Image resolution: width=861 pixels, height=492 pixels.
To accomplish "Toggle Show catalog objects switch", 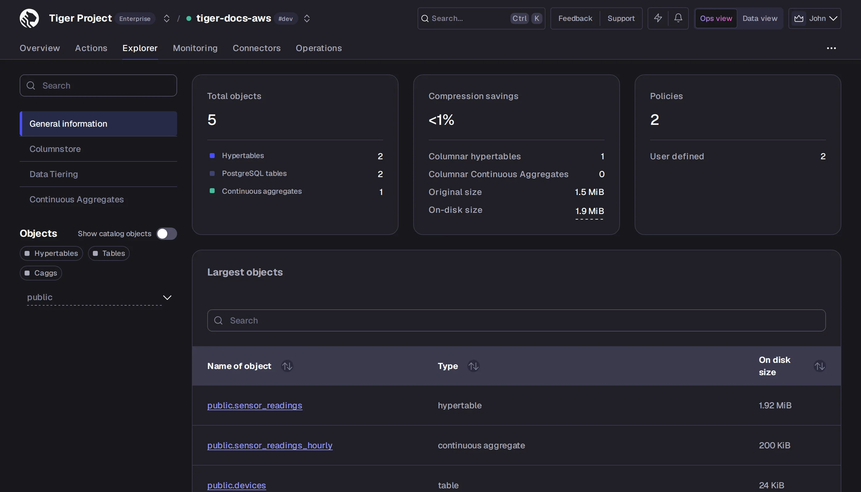I will pyautogui.click(x=167, y=233).
